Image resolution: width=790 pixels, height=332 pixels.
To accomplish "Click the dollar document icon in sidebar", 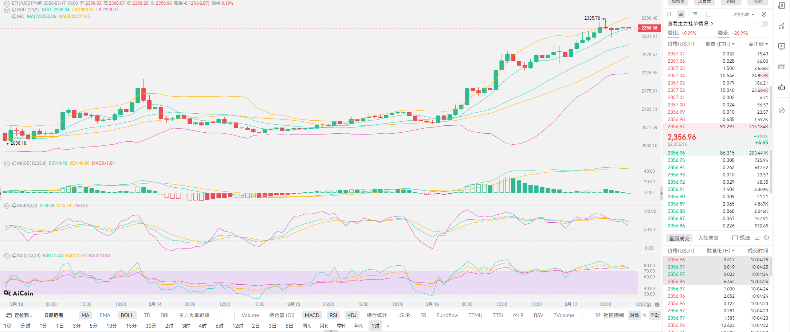I will pos(782,6).
